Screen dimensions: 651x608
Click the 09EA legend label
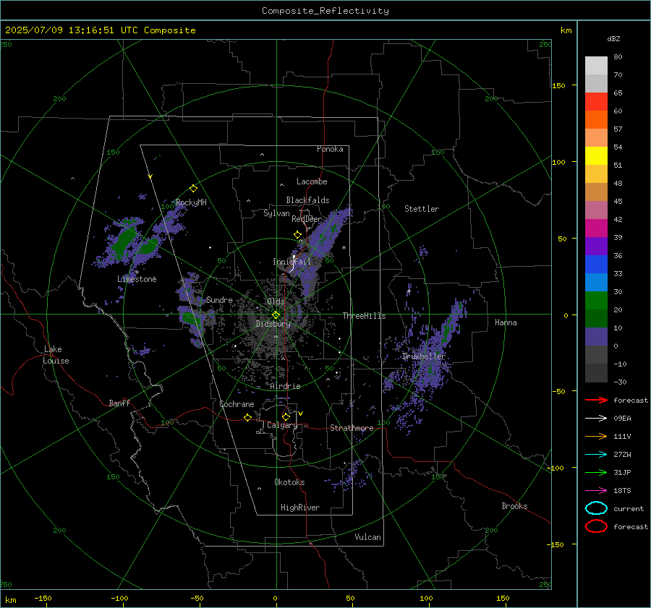[622, 418]
